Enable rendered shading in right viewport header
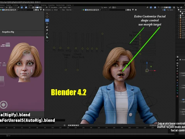The width and height of the screenshot is (185, 139). [170, 7]
